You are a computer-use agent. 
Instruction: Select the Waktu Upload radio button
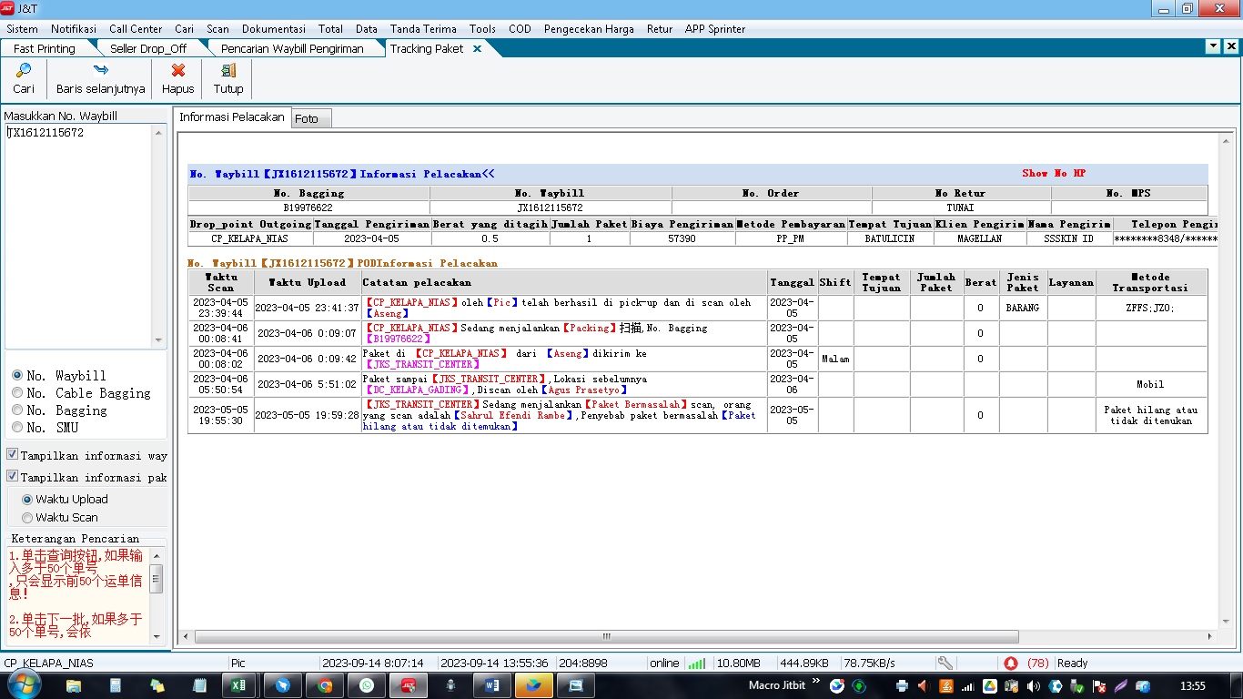27,499
